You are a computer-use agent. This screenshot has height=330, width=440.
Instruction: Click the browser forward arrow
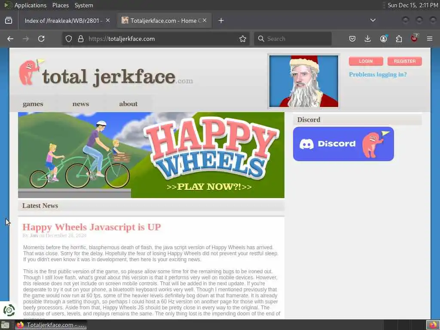26,39
